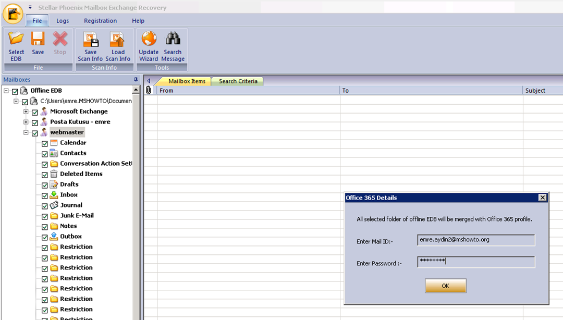
Task: Sort by the From column header
Action: [x=248, y=91]
